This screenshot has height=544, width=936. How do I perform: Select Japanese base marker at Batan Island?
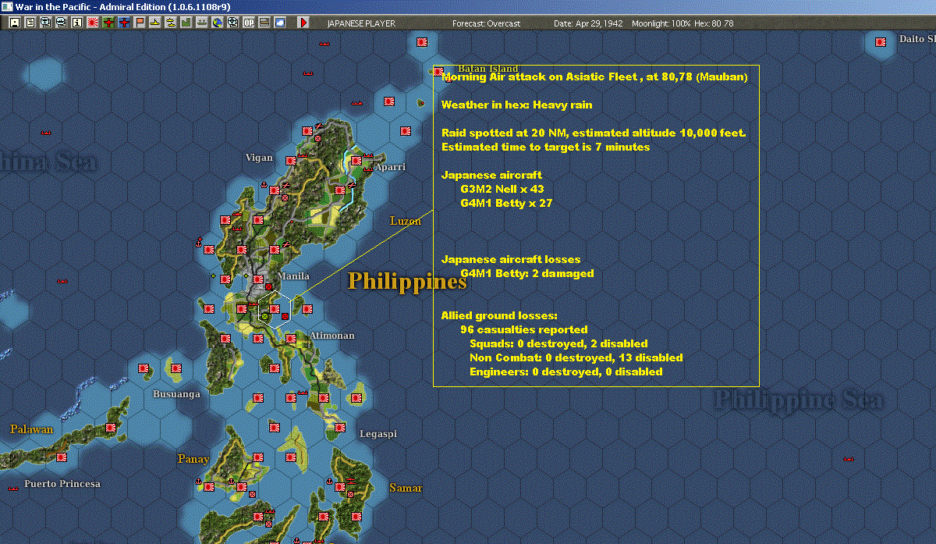point(438,71)
